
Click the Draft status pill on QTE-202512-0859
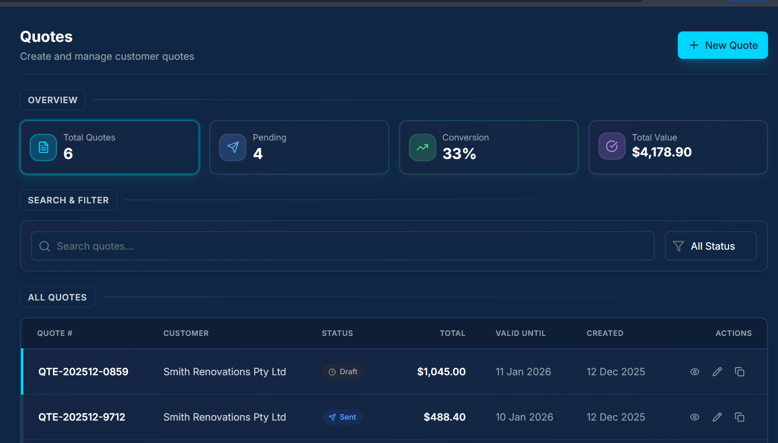click(x=343, y=372)
